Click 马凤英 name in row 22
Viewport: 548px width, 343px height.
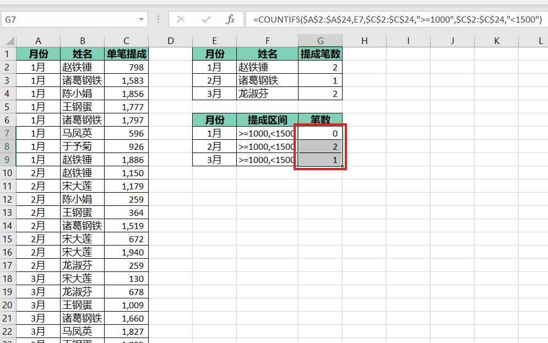click(83, 331)
